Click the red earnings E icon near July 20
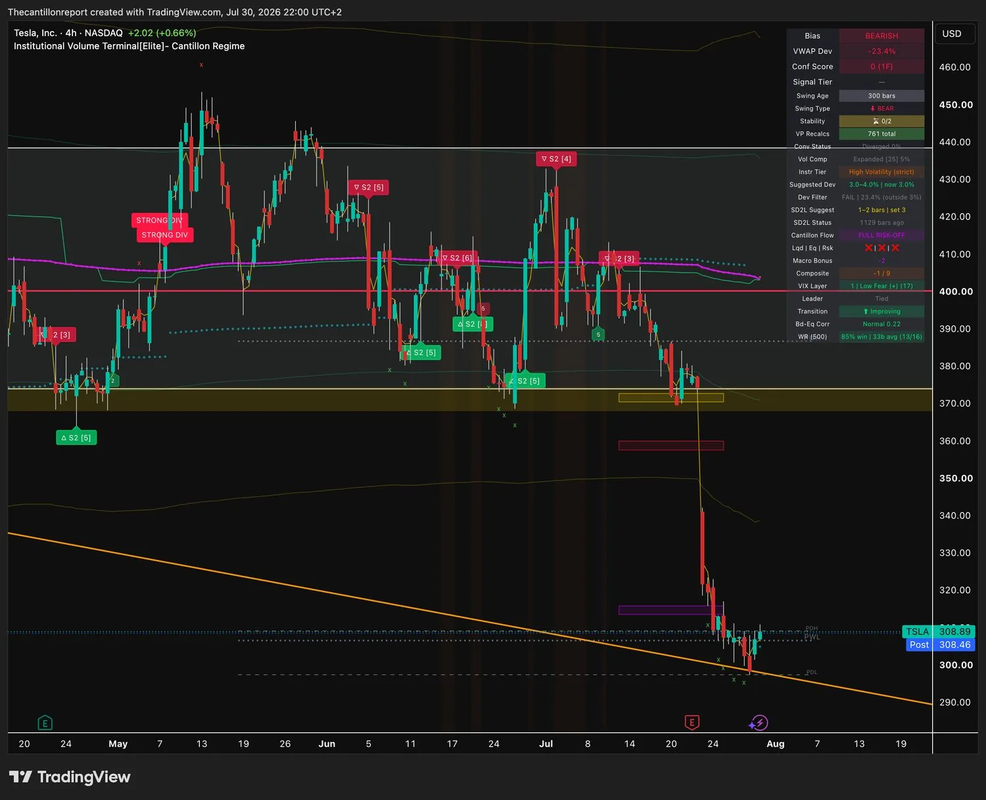Image resolution: width=986 pixels, height=800 pixels. (692, 722)
